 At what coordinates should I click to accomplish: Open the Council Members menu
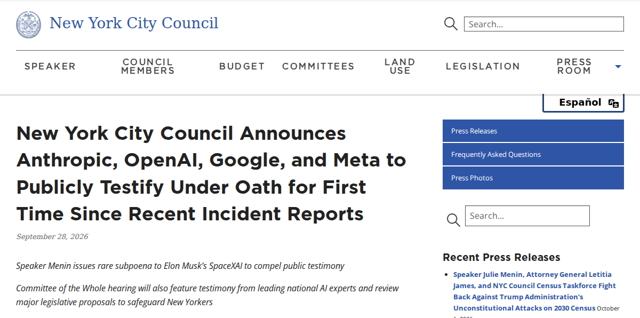(148, 66)
